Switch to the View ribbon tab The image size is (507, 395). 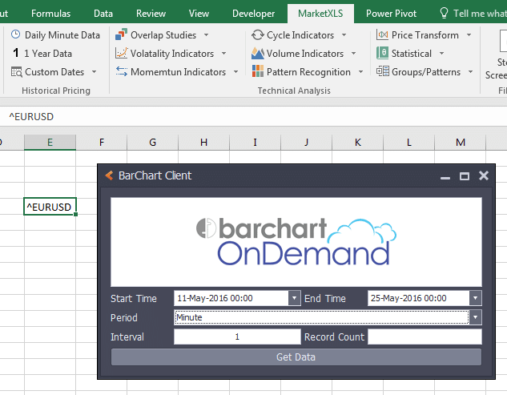tap(199, 14)
